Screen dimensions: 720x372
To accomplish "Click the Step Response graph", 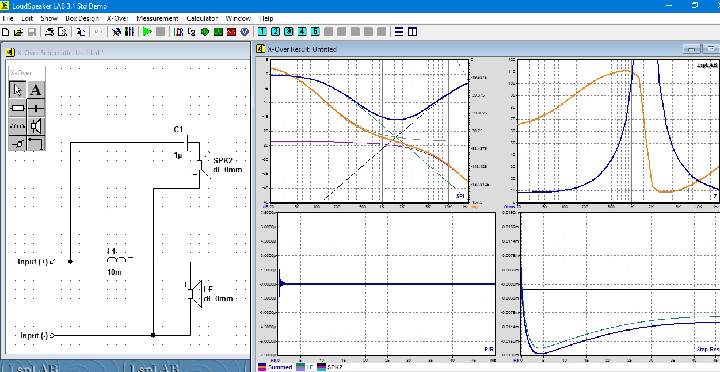I will [620, 283].
